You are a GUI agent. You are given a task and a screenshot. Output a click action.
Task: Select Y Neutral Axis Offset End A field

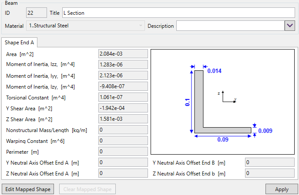123,162
